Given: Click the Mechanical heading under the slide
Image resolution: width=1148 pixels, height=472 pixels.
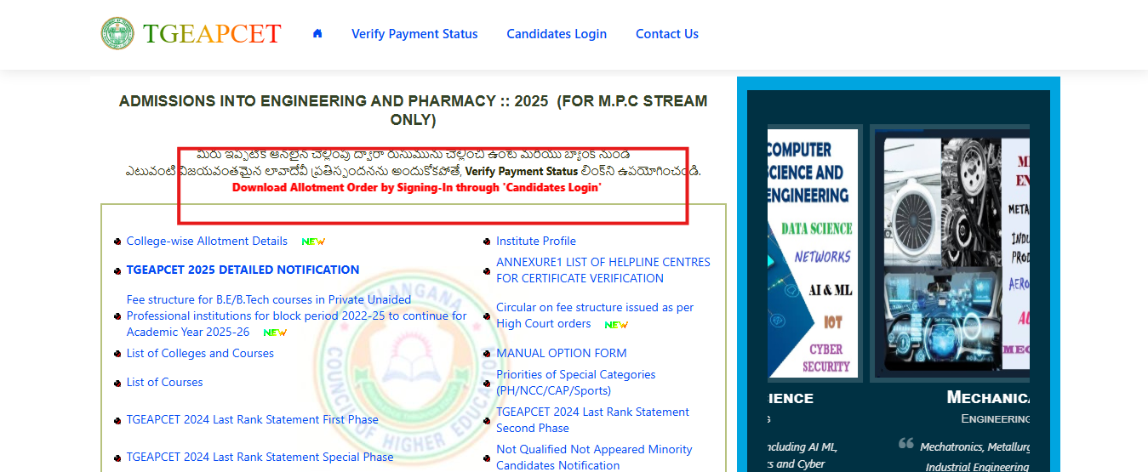Looking at the screenshot, I should point(988,398).
